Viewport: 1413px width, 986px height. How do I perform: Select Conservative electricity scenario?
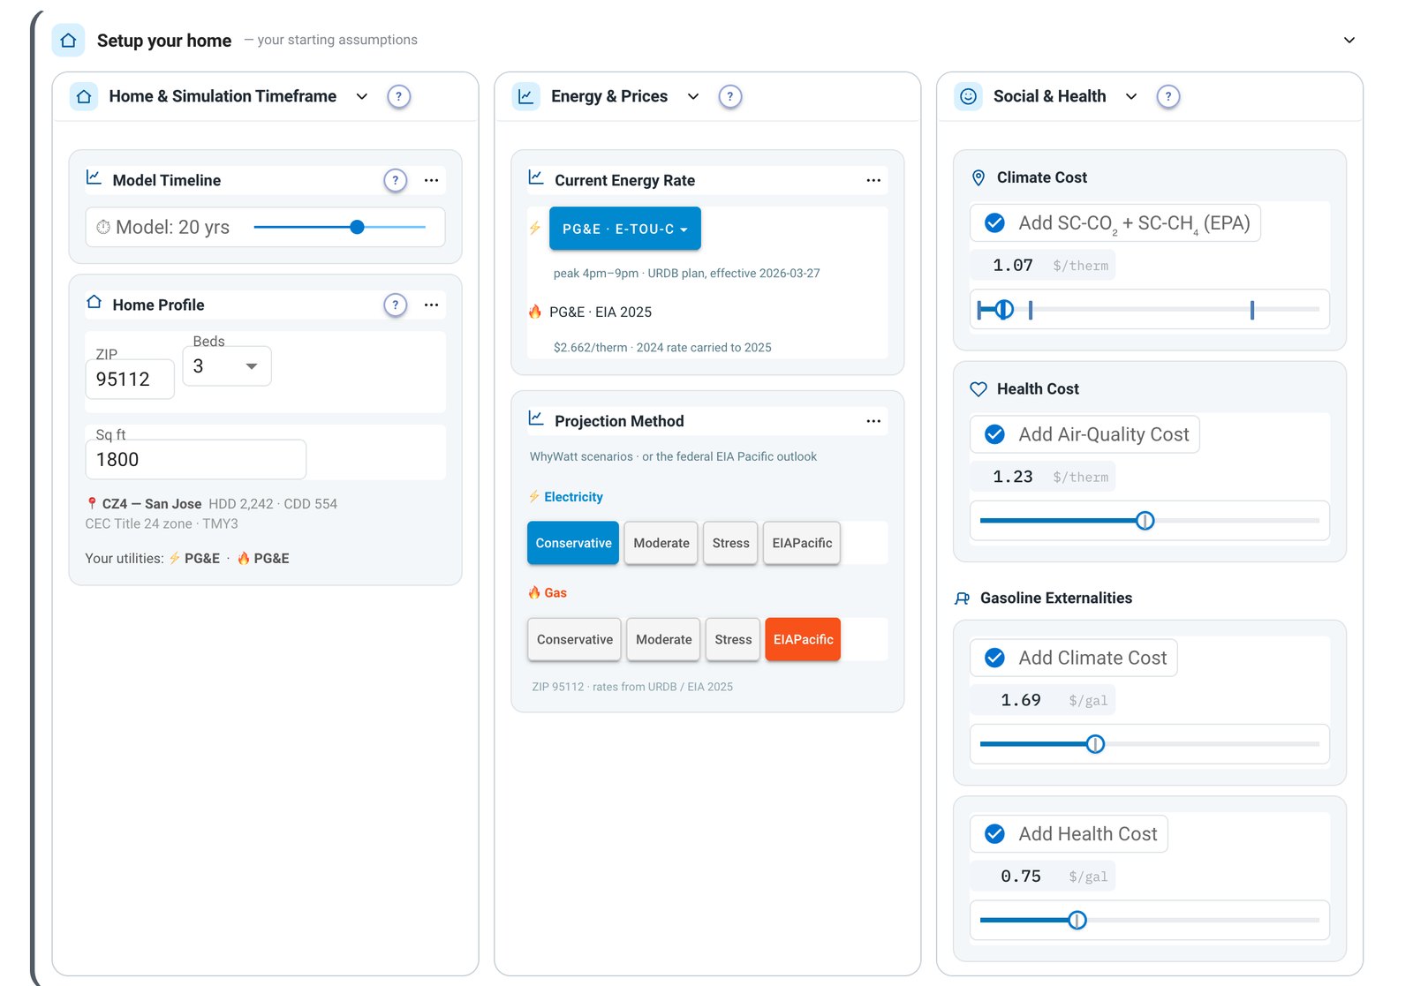click(573, 543)
